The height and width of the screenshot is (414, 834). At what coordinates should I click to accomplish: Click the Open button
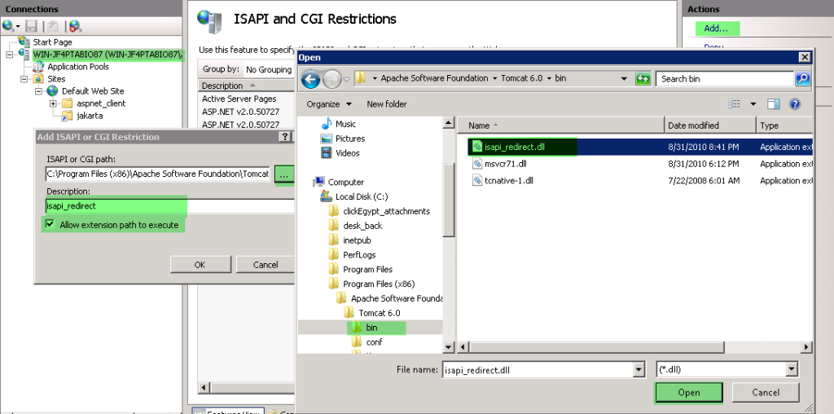point(688,392)
